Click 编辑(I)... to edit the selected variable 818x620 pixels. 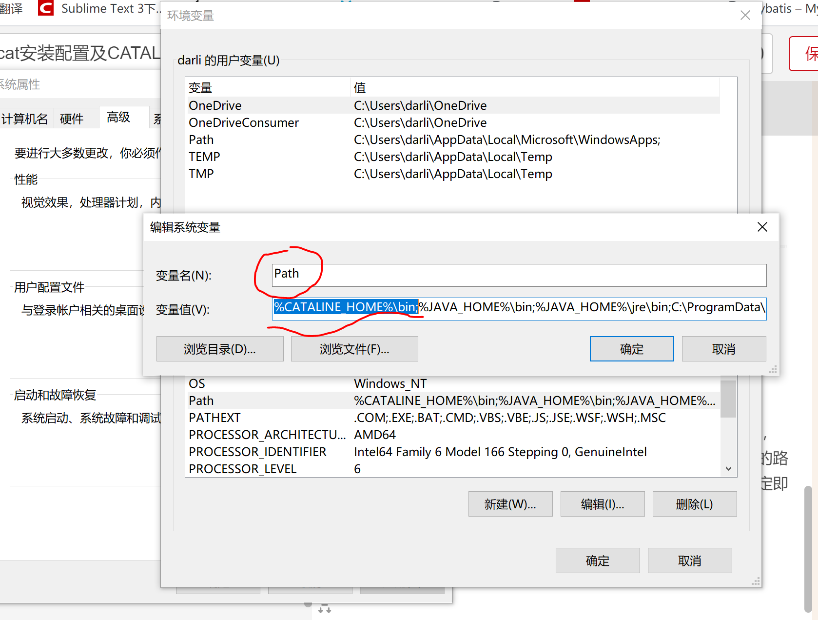[602, 503]
